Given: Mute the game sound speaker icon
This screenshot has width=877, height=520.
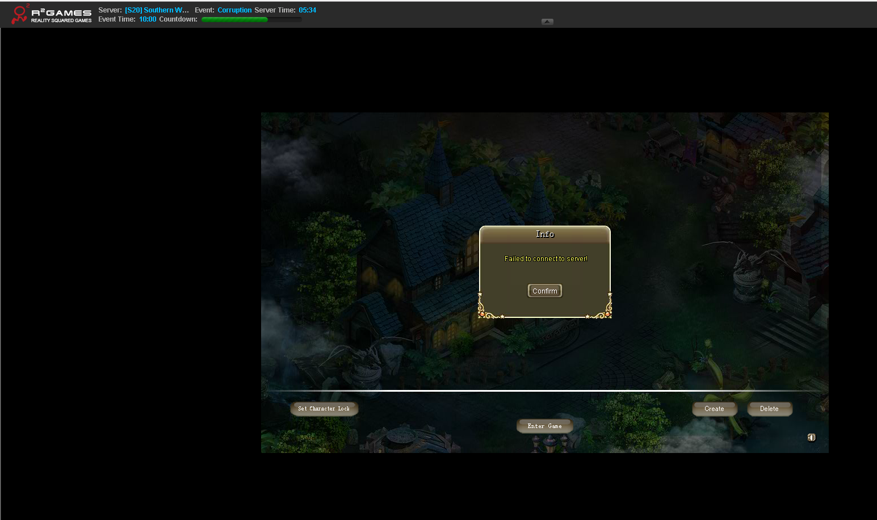Looking at the screenshot, I should [811, 437].
